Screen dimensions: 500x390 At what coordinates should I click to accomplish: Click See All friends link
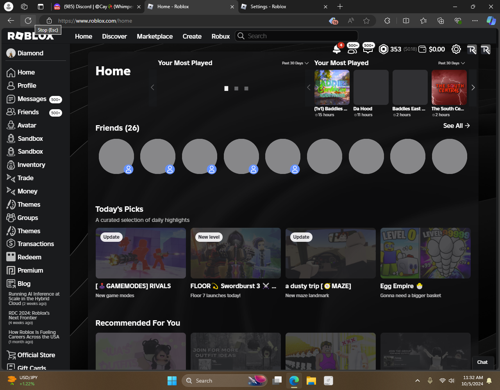pos(456,126)
